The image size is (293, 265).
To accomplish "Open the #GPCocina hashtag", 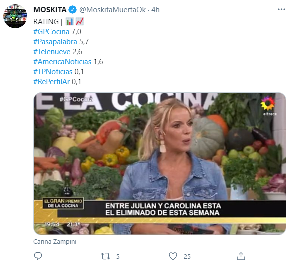I will click(x=51, y=32).
